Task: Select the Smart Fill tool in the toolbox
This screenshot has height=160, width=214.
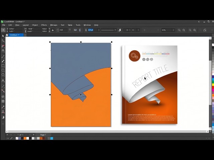Action: [x=3, y=117]
